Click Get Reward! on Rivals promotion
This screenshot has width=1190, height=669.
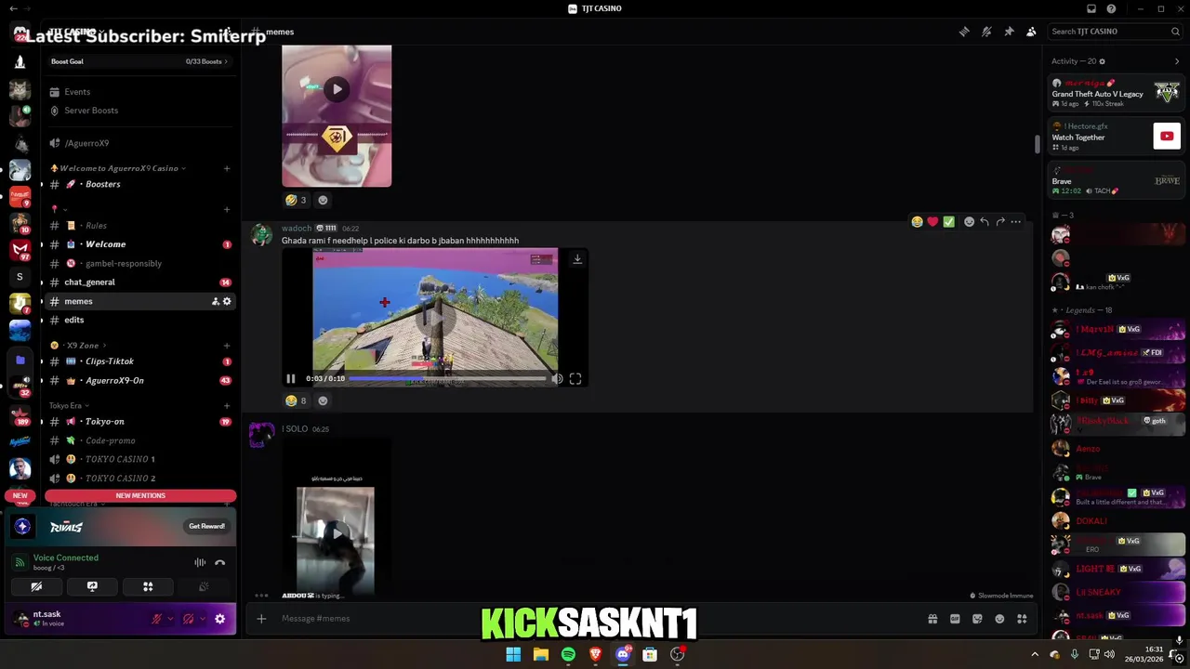coord(206,526)
